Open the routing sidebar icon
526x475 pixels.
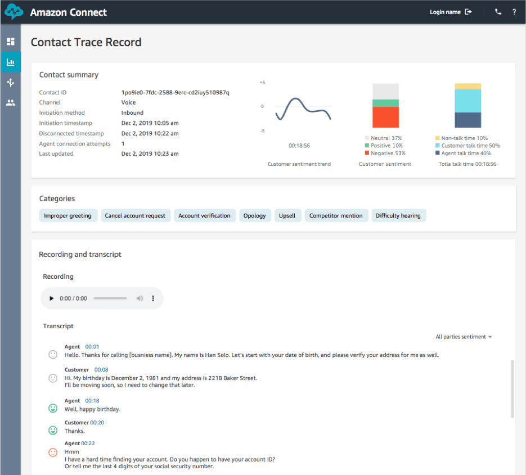(x=10, y=82)
